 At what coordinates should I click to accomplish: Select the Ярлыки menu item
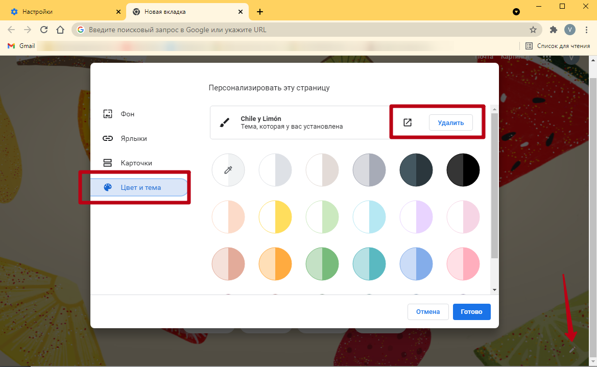point(134,138)
